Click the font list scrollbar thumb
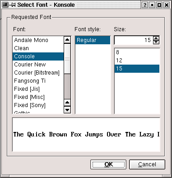Image resolution: width=172 pixels, height=178 pixels. [67, 59]
